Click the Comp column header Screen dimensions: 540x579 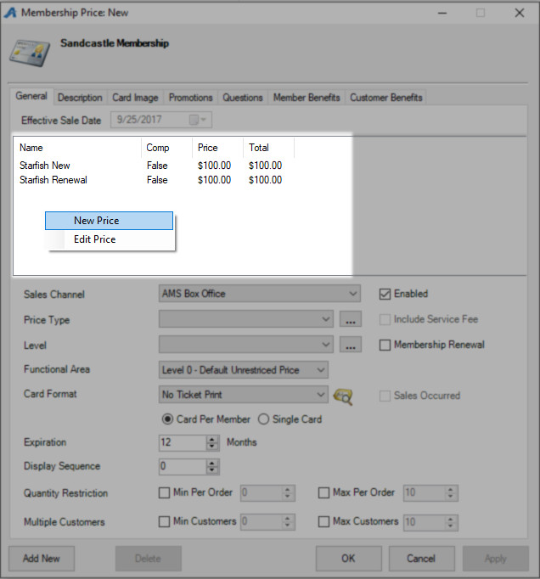tap(167, 148)
